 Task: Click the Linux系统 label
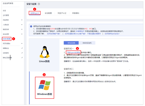pos(44,61)
